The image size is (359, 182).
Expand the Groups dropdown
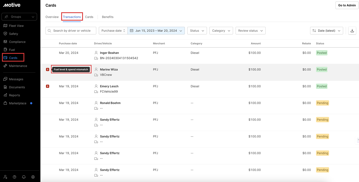point(19,17)
